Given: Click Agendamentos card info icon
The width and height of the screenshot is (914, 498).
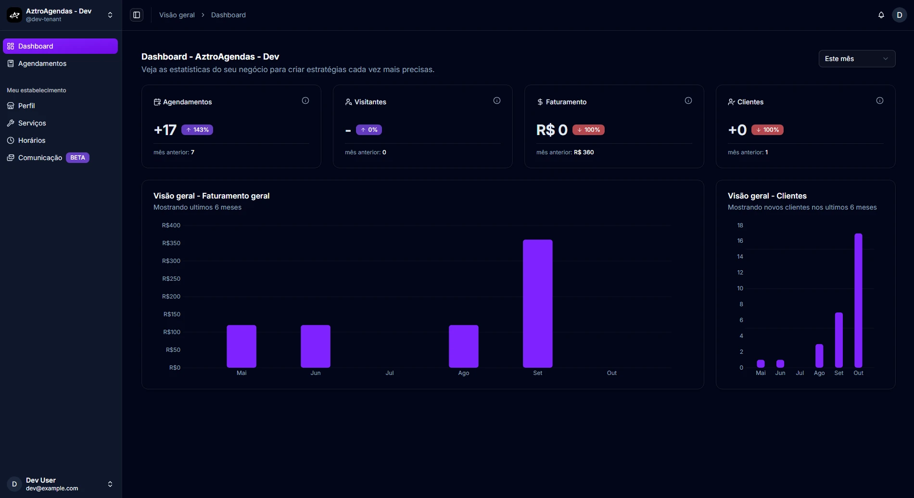Looking at the screenshot, I should pos(305,100).
